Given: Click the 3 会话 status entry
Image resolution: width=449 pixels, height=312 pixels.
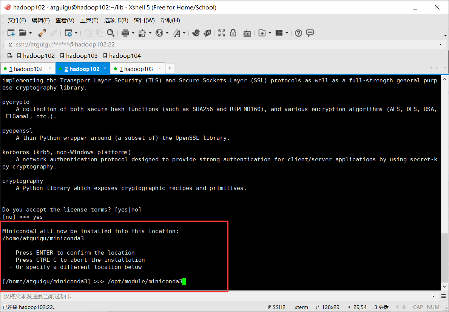Looking at the screenshot, I should coord(381,307).
